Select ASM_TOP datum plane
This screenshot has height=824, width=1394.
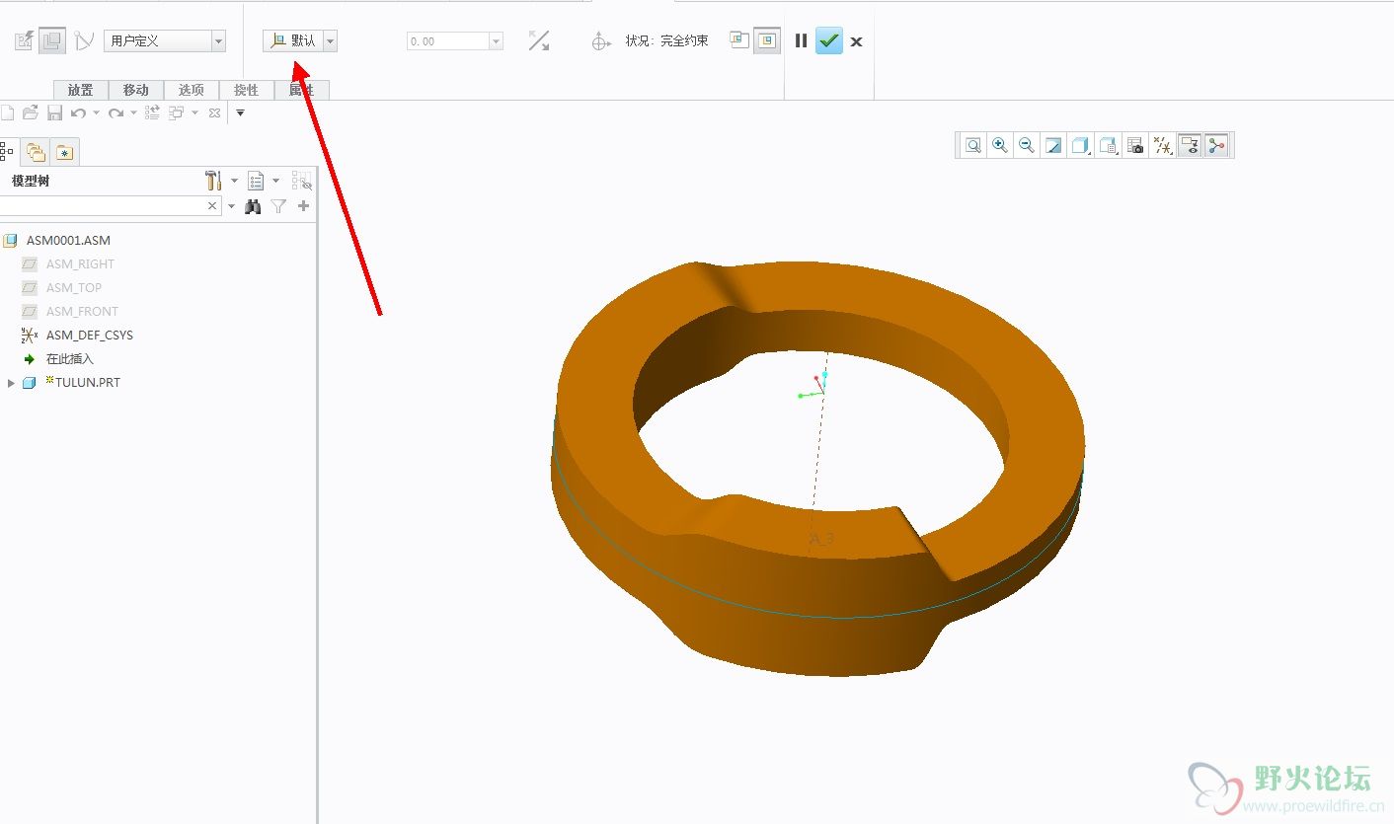coord(74,288)
